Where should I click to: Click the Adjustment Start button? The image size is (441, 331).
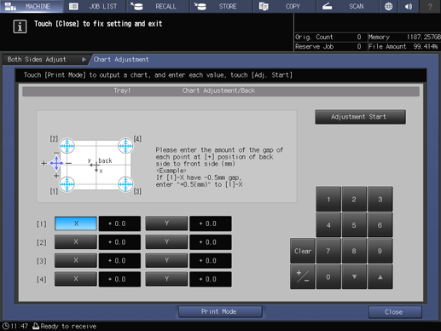tap(360, 117)
